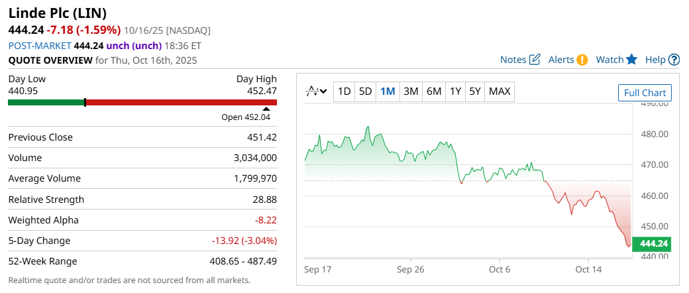Click the Notes link text

[x=513, y=60]
